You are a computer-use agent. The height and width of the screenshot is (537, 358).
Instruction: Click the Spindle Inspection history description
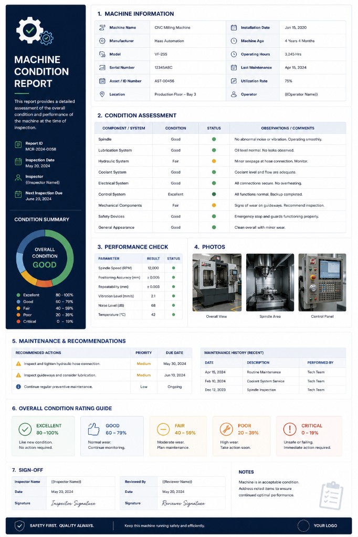click(261, 390)
